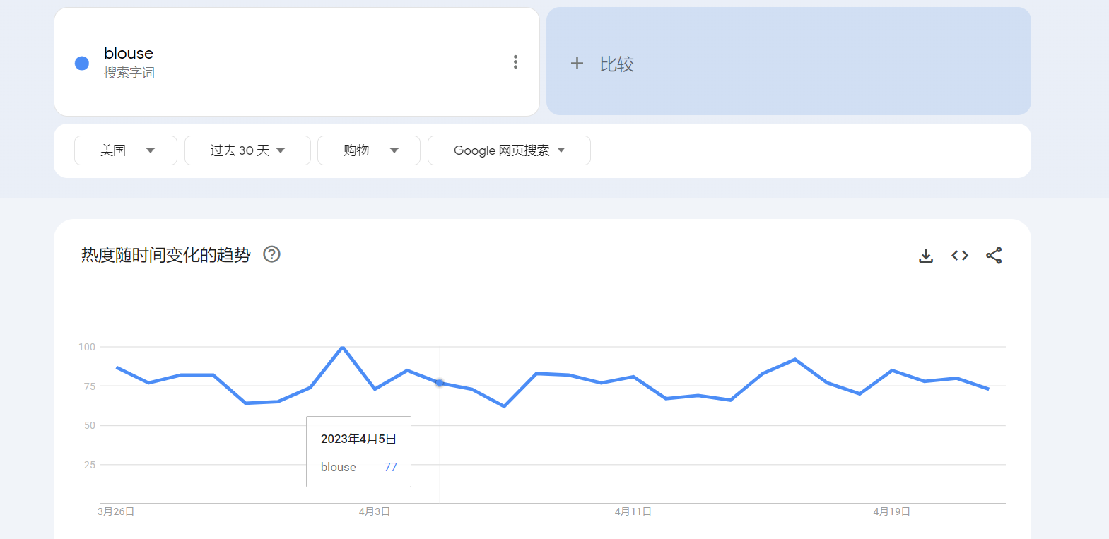Viewport: 1109px width, 539px height.
Task: Click the plus icon to add comparison
Action: click(x=577, y=64)
